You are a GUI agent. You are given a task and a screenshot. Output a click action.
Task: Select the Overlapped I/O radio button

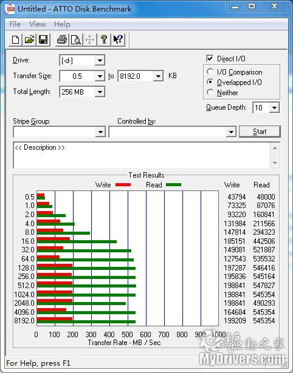click(210, 82)
